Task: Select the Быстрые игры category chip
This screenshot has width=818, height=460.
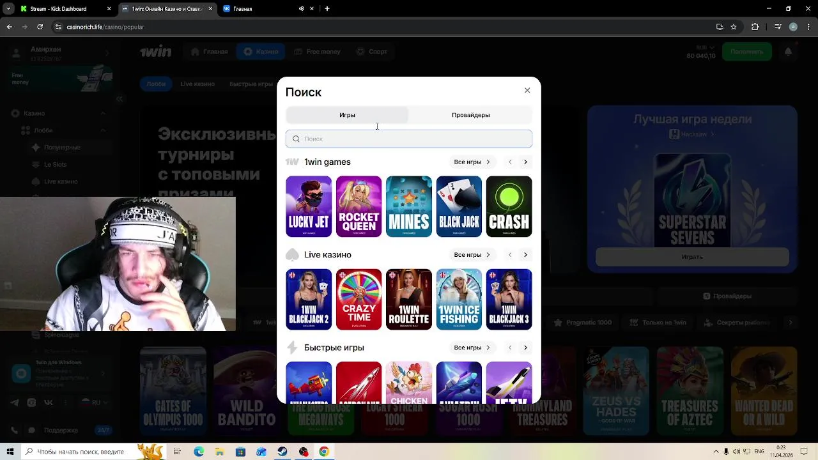Action: pos(251,84)
